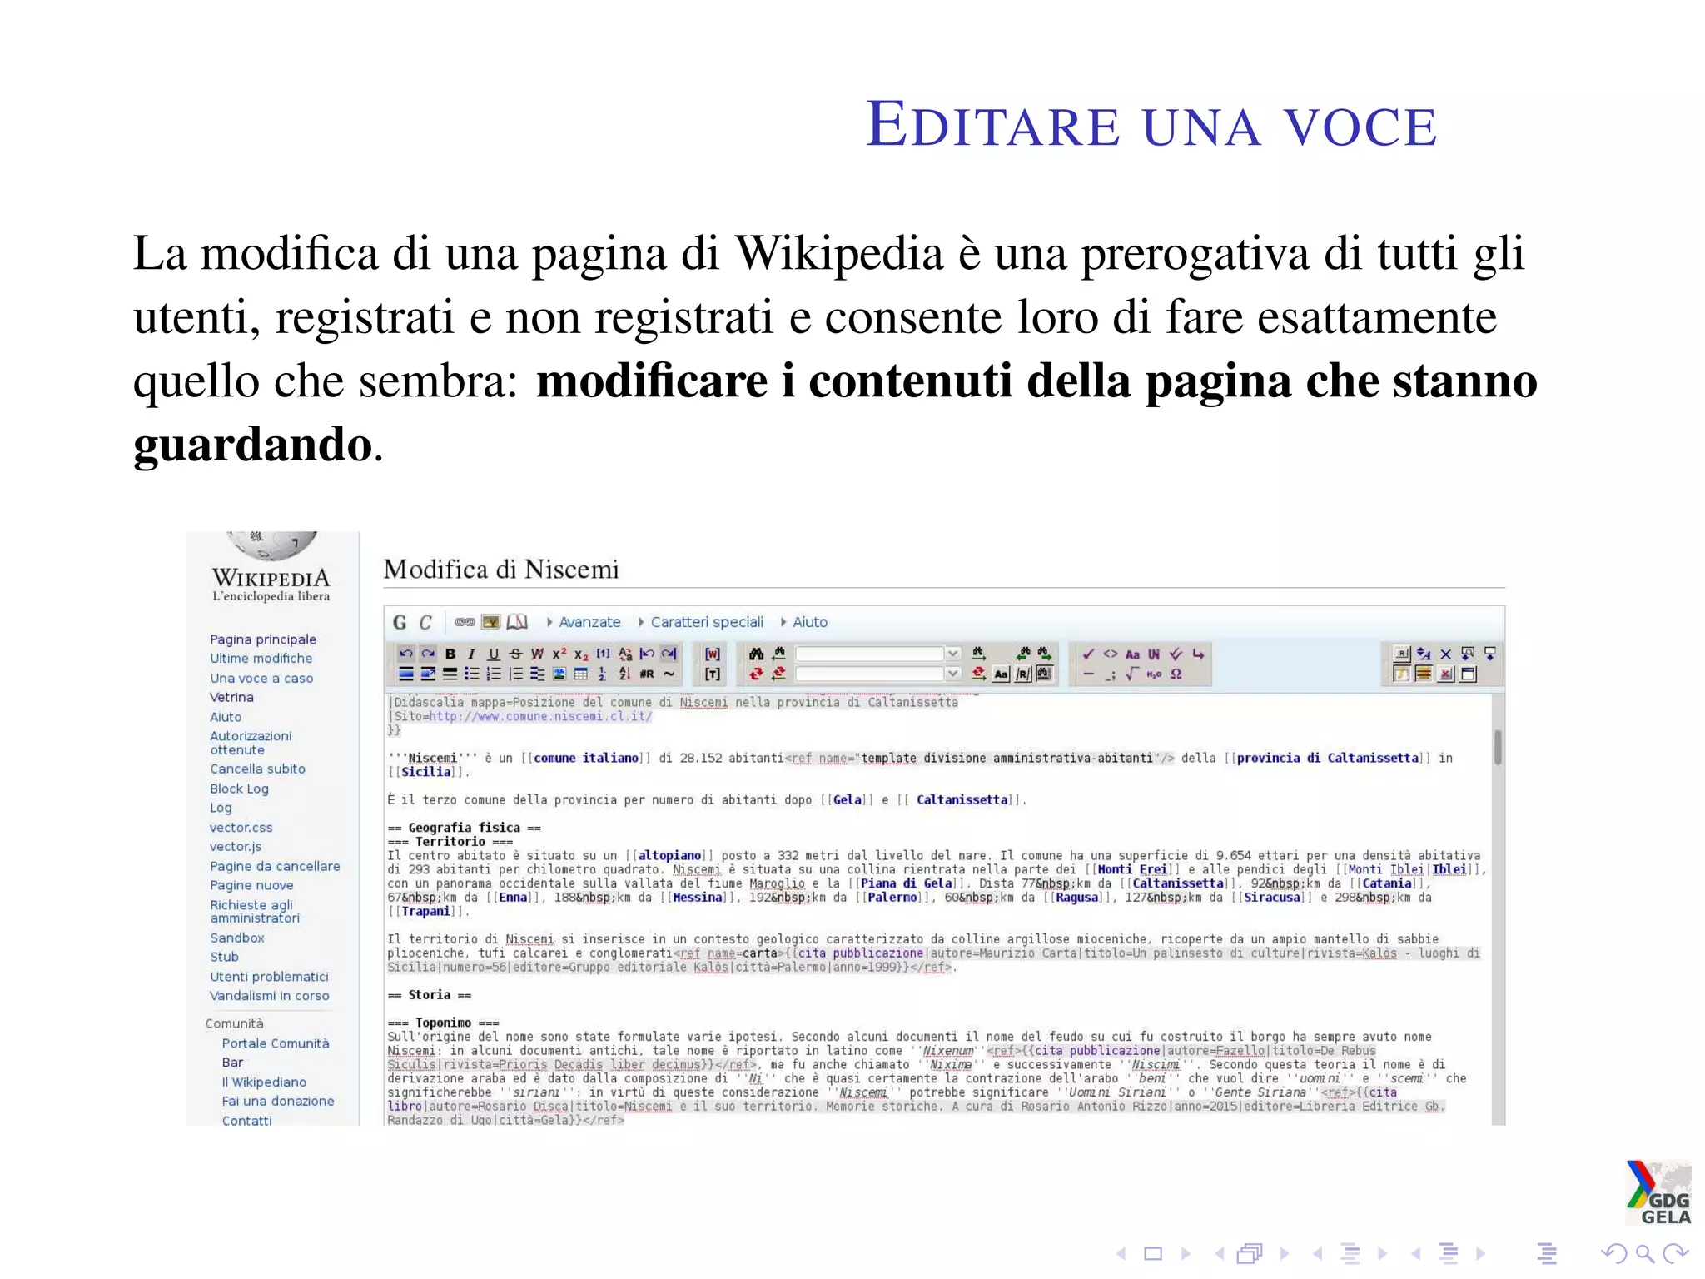Click the sort A-Z icon
The width and height of the screenshot is (1705, 1279).
(x=624, y=674)
